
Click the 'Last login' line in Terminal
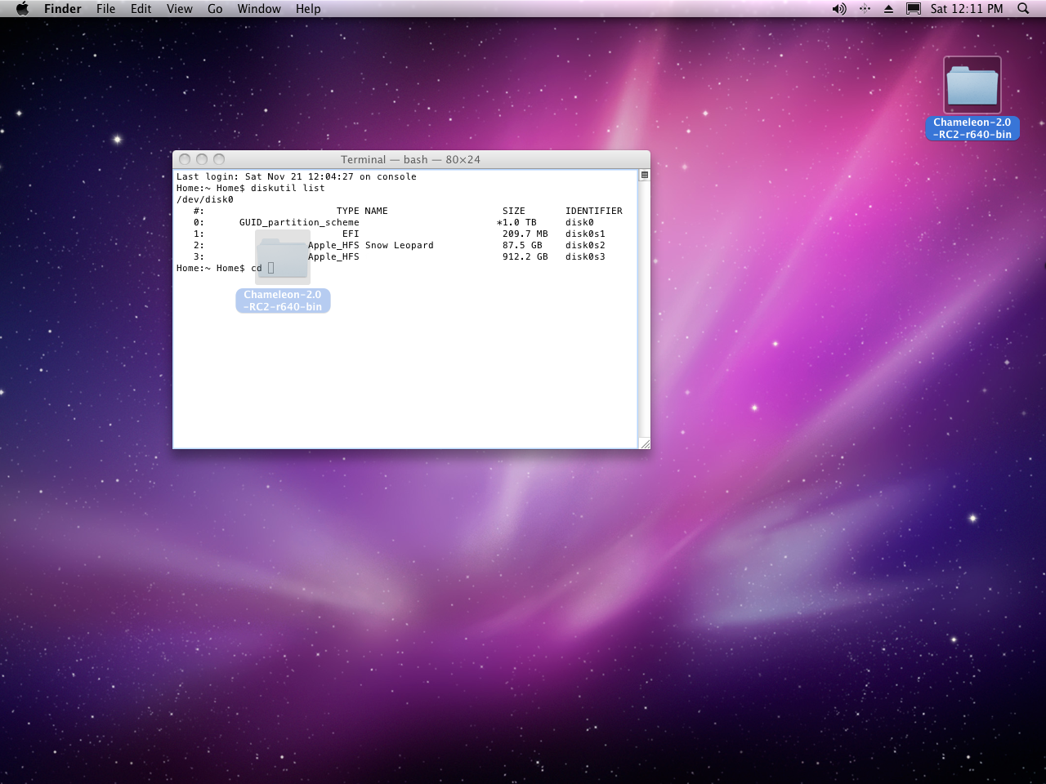click(x=297, y=176)
